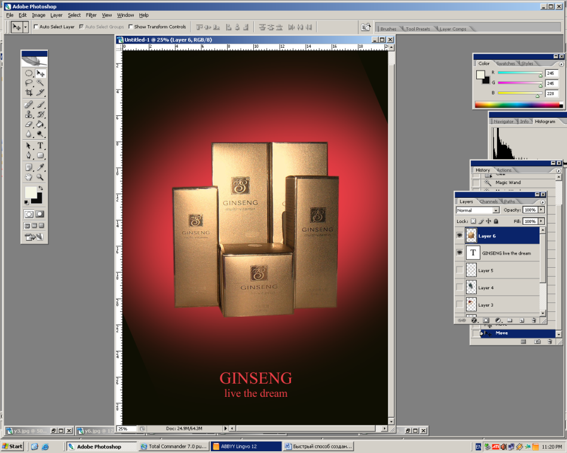Open the Navigator tab
The height and width of the screenshot is (453, 567).
(x=503, y=121)
